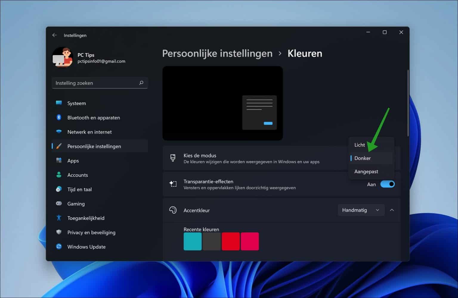Click the Netwerk en internet icon
Image resolution: width=458 pixels, height=298 pixels.
59,132
